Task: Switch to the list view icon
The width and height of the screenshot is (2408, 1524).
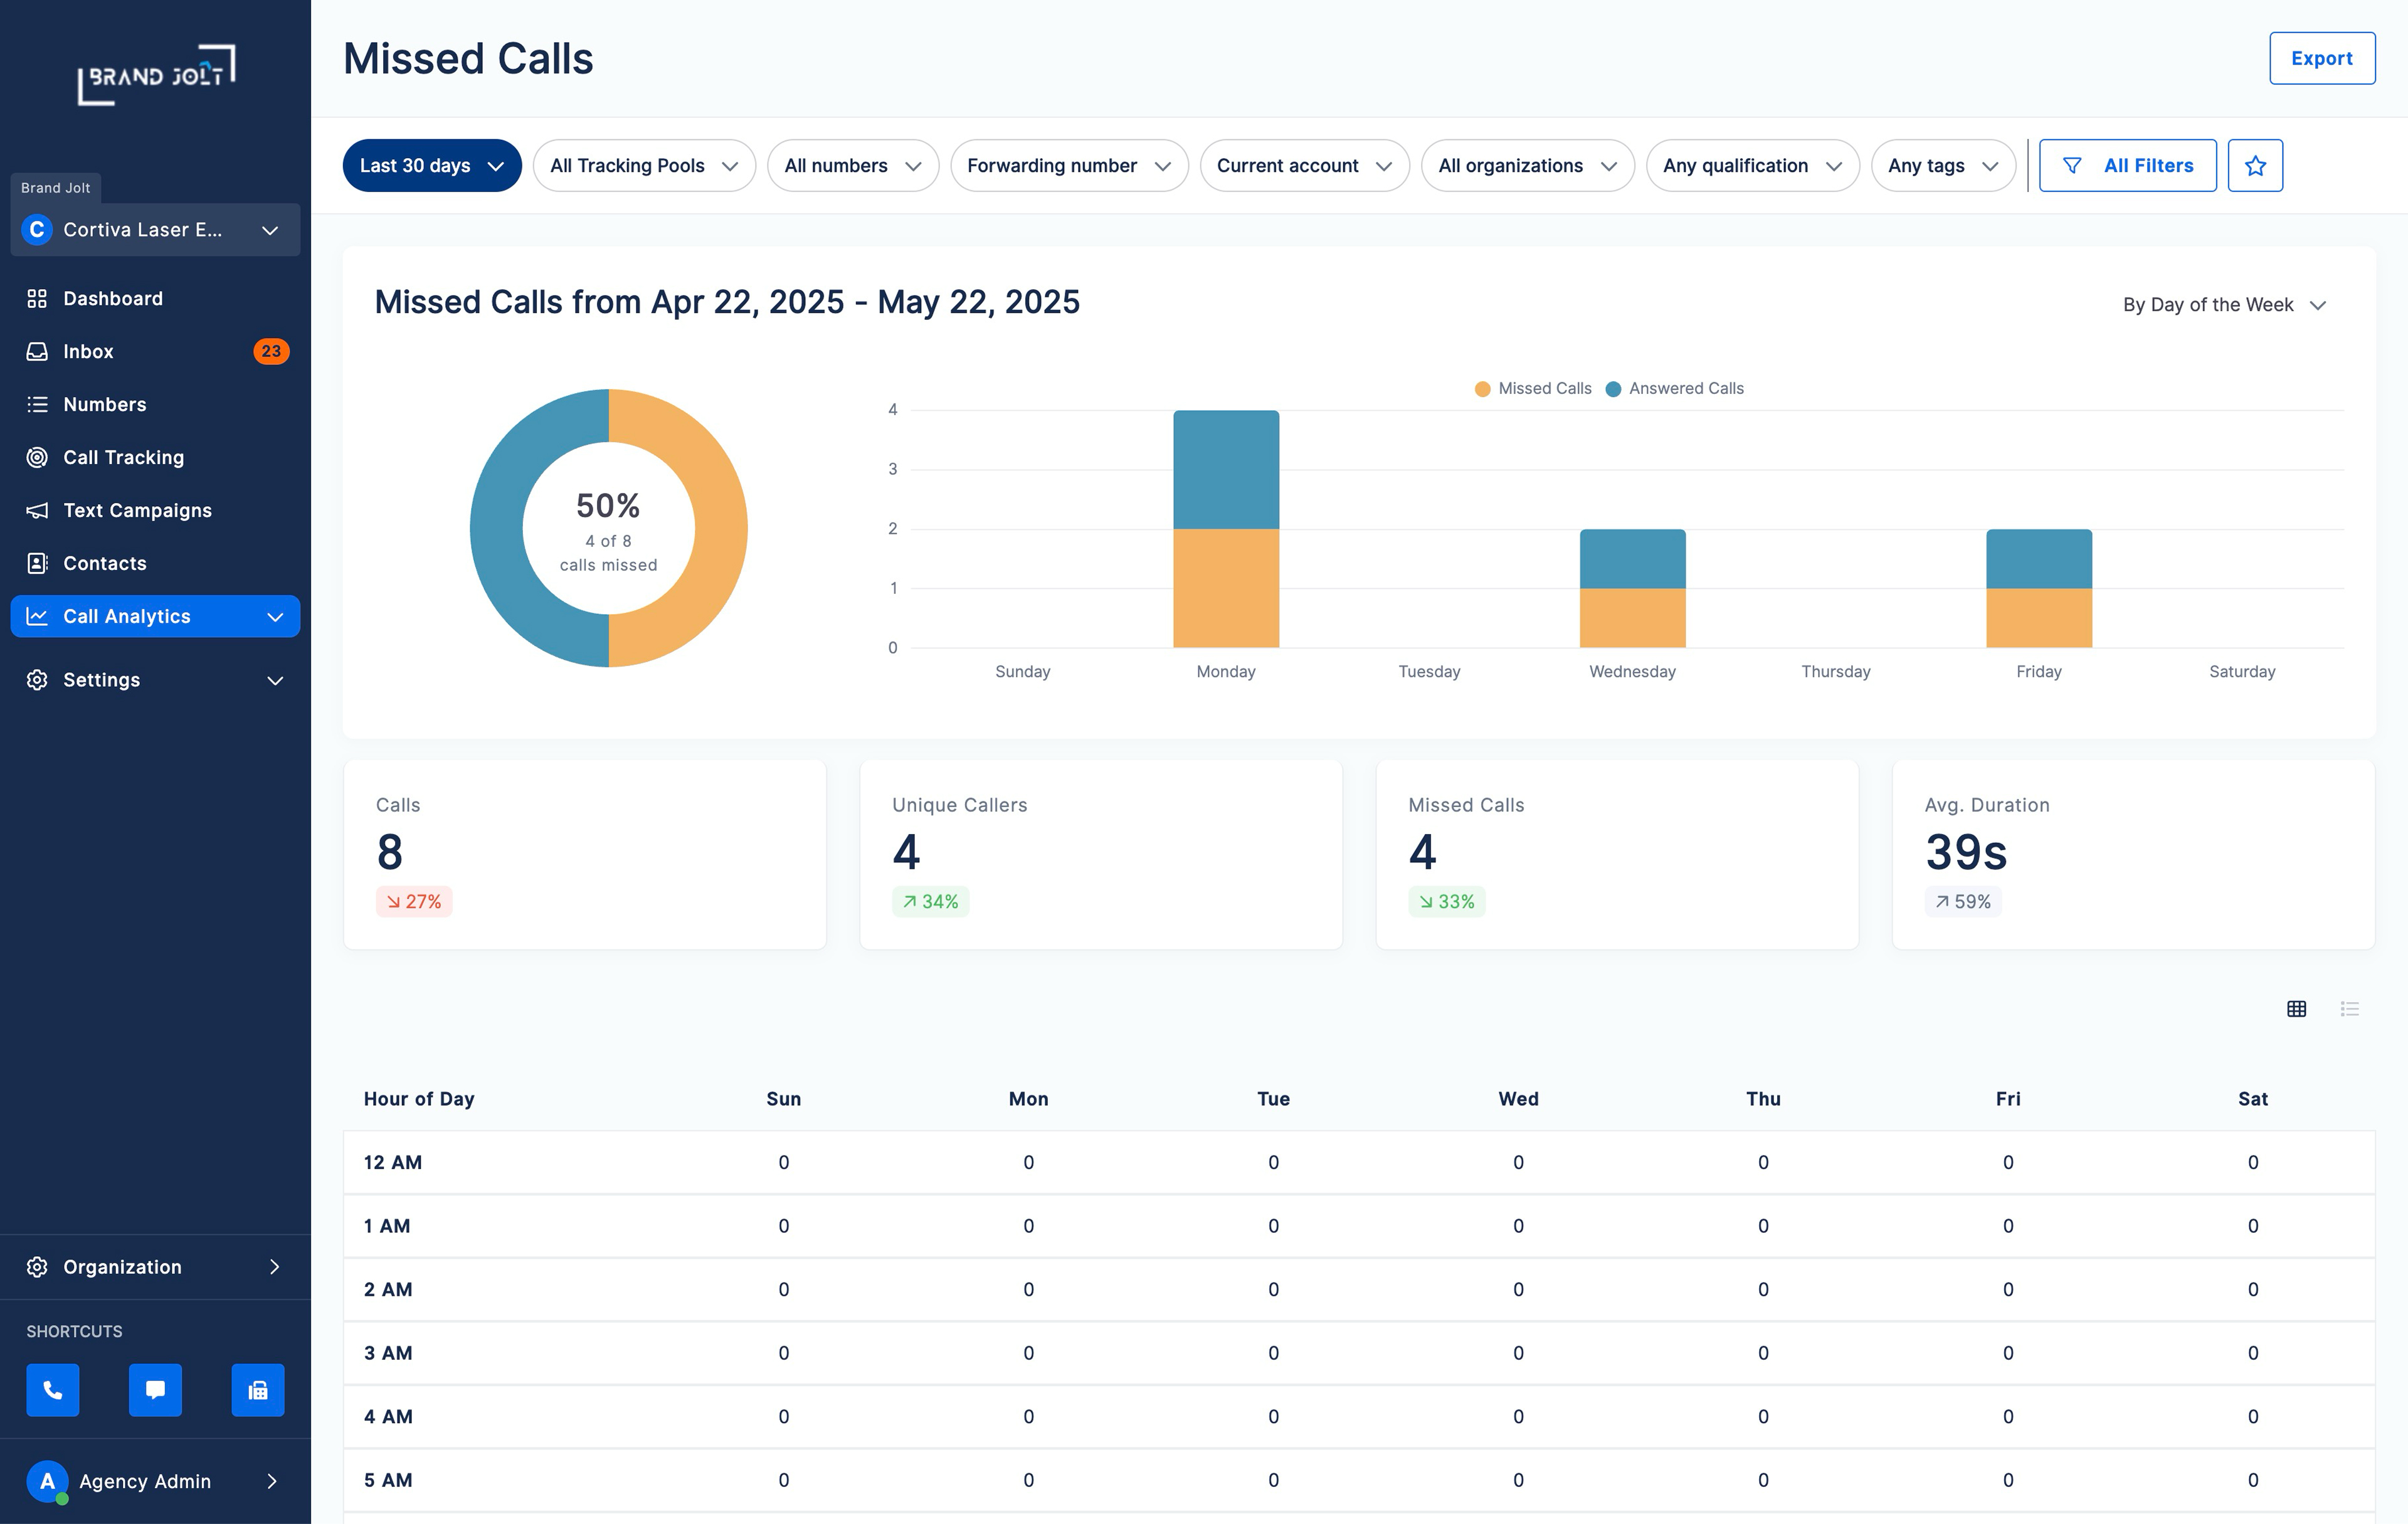Action: (x=2349, y=1009)
